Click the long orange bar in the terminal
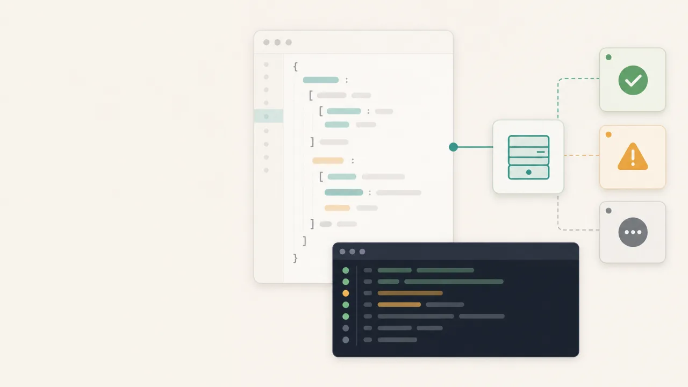This screenshot has height=387, width=688. pos(410,293)
